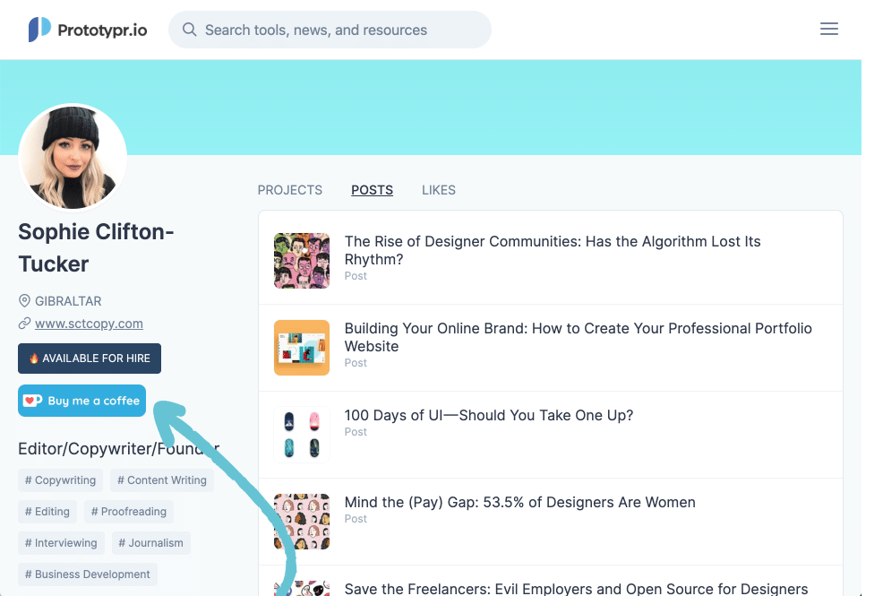Image resolution: width=883 pixels, height=596 pixels.
Task: Open the 100 Days of UI post
Action: point(488,416)
